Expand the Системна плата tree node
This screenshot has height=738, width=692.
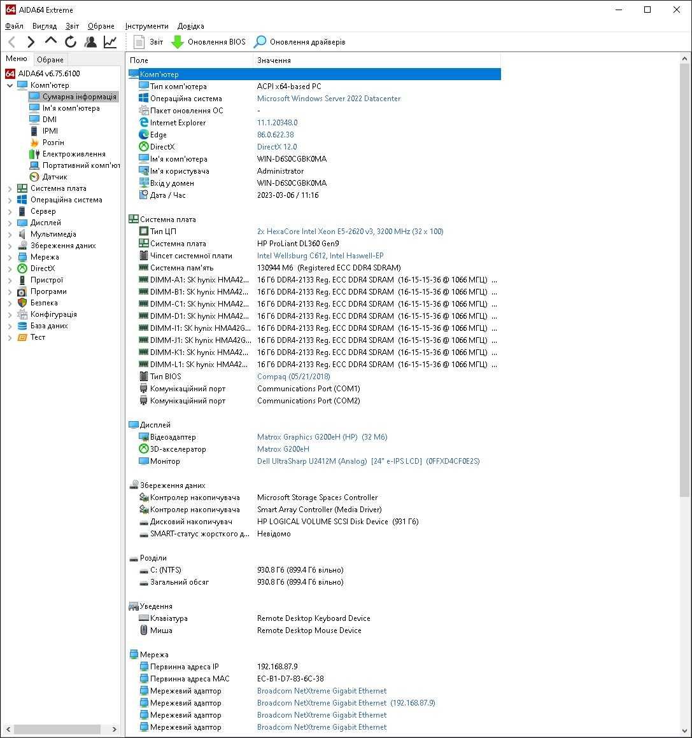click(x=10, y=188)
